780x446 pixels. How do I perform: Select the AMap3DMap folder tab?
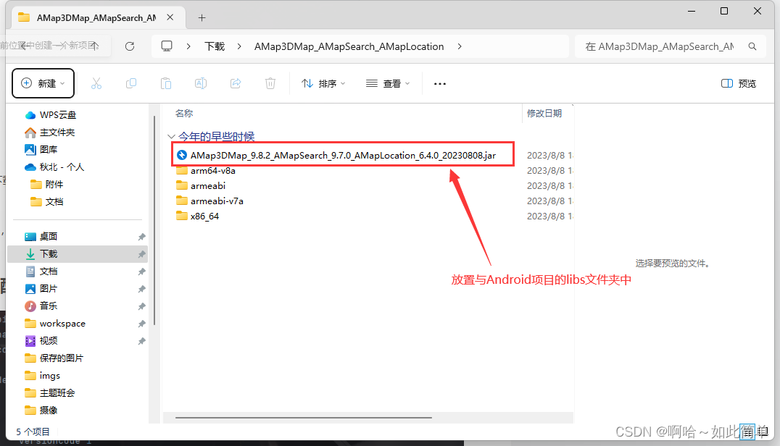click(x=97, y=18)
